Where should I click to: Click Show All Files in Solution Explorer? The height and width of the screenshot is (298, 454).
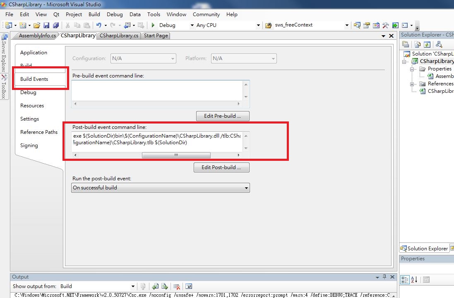coord(417,44)
